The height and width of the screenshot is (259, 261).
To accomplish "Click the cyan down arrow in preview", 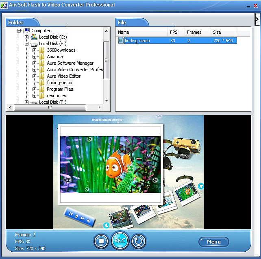I will [201, 186].
